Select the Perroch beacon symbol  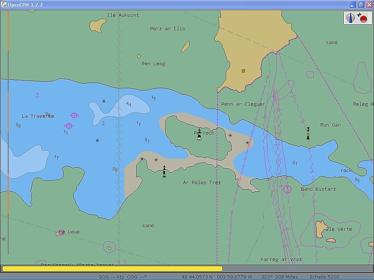tap(199, 135)
